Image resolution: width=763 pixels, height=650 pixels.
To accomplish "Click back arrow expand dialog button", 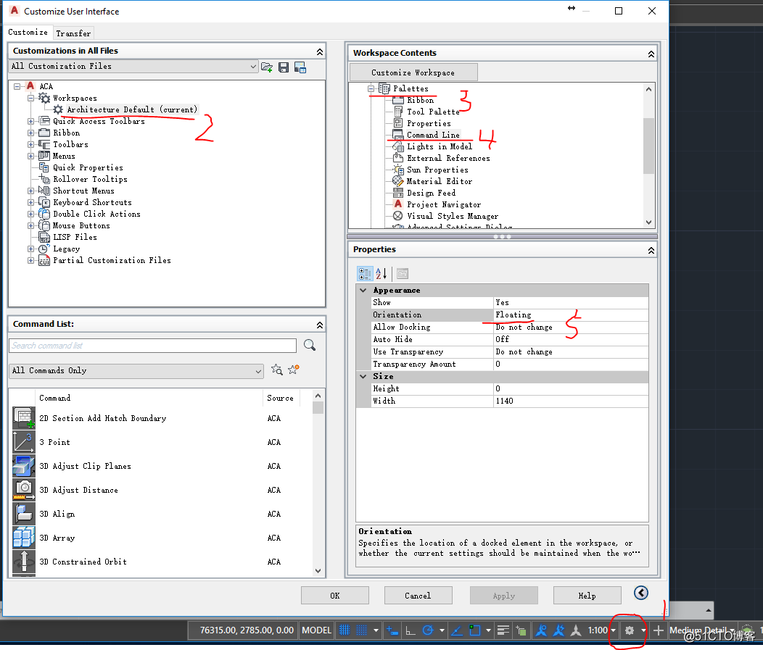I will click(641, 593).
